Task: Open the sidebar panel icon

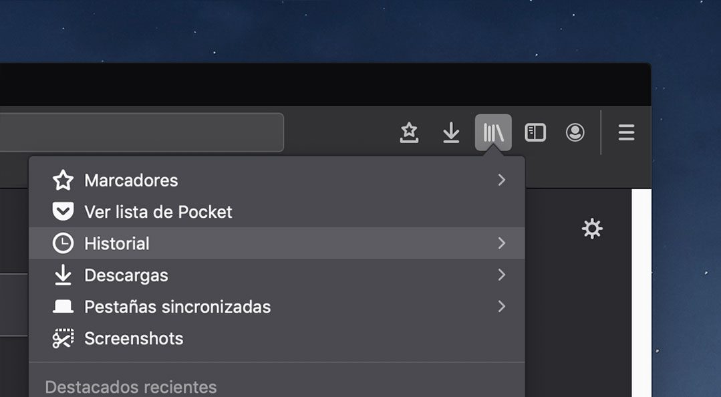Action: (x=535, y=132)
